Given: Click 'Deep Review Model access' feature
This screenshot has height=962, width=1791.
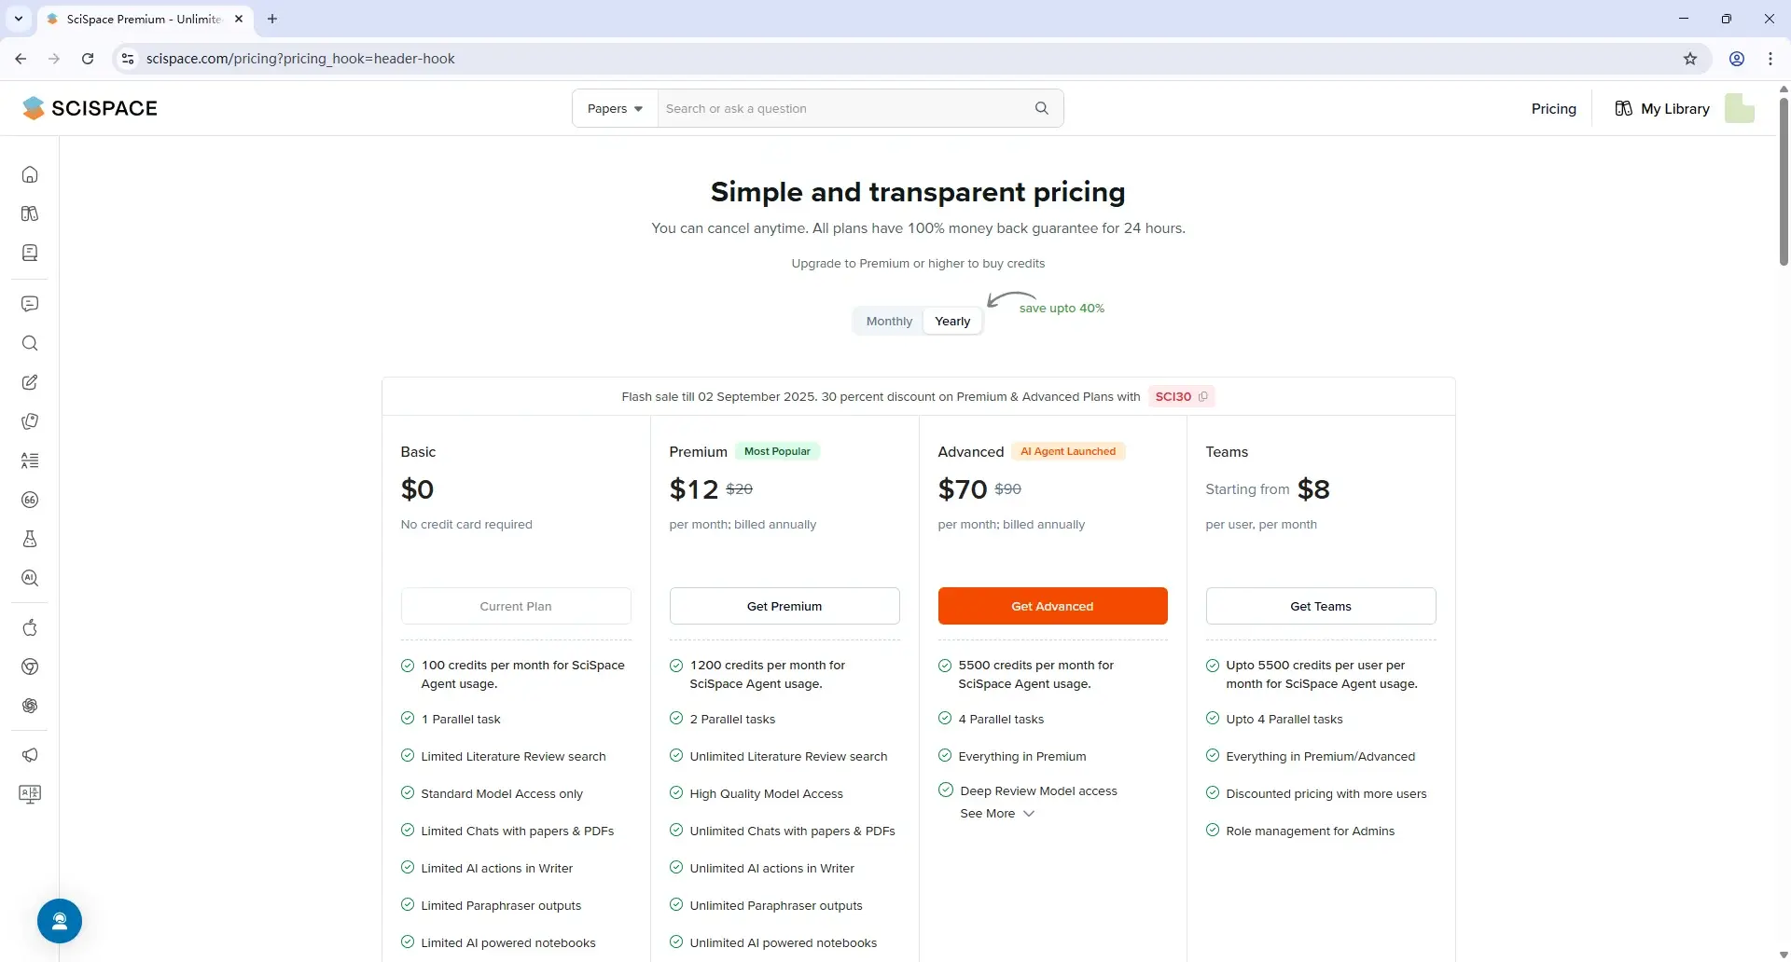Looking at the screenshot, I should [x=1038, y=790].
